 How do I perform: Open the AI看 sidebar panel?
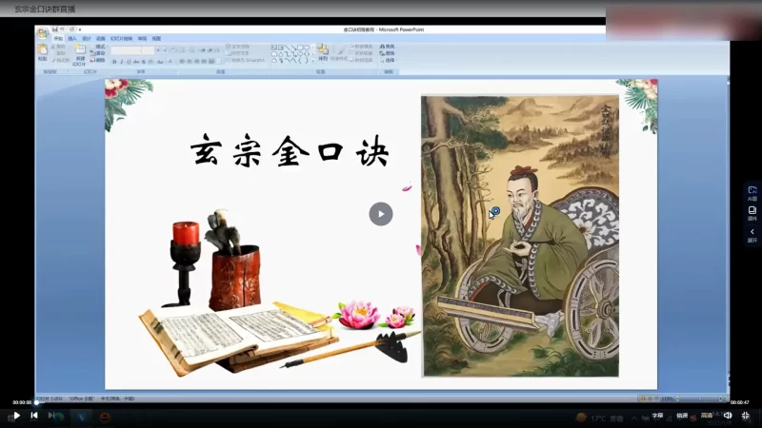tap(752, 193)
